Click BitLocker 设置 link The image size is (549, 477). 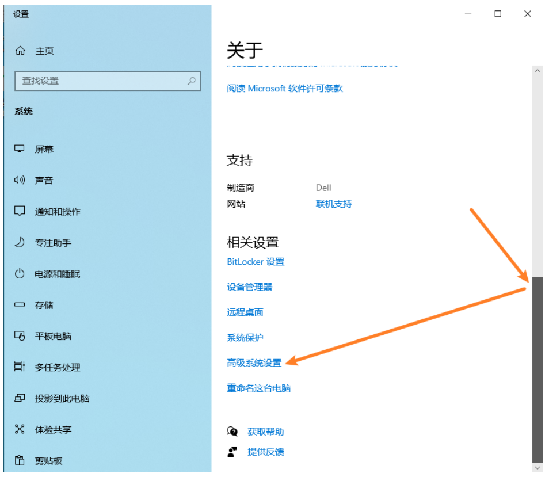tap(256, 262)
